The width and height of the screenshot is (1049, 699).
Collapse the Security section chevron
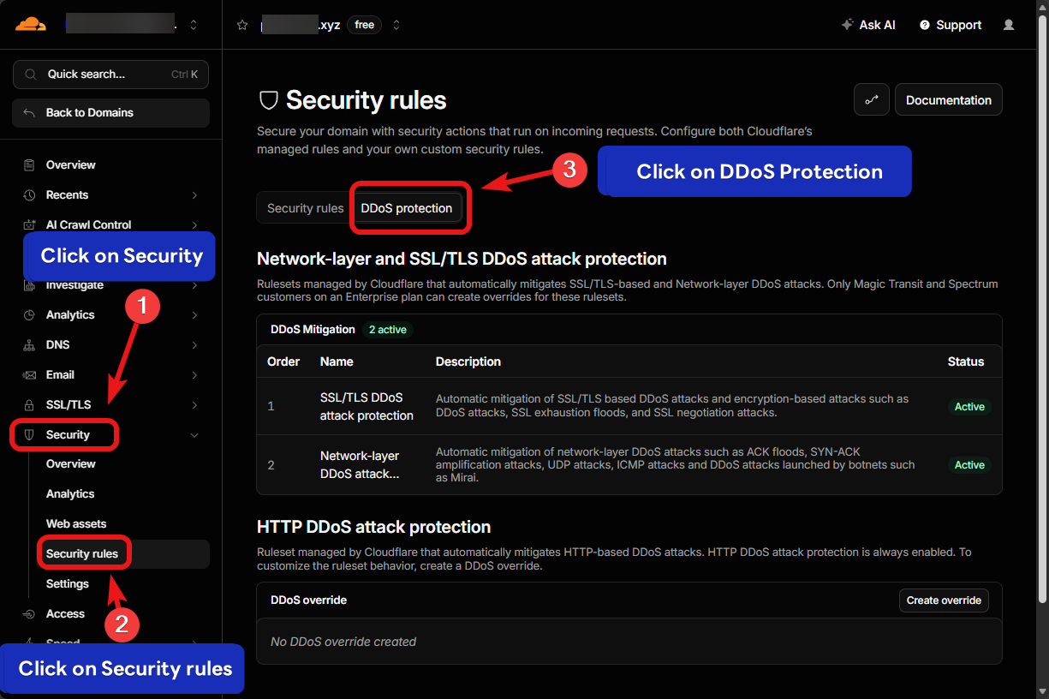click(x=194, y=435)
